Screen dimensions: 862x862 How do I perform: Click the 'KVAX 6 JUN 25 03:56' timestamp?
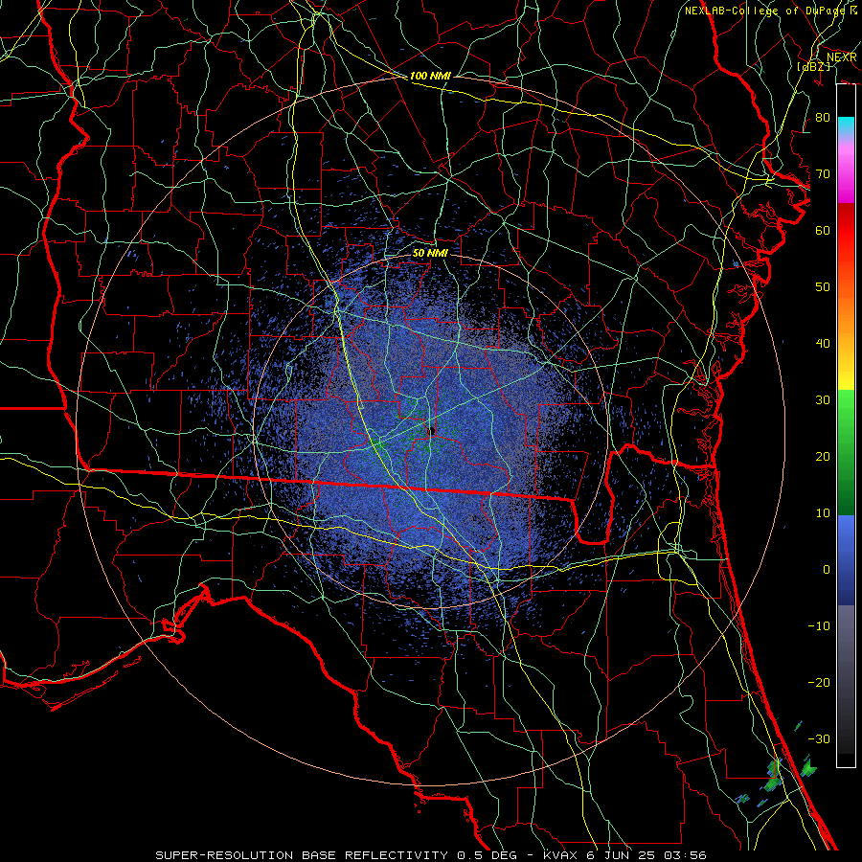pos(624,855)
